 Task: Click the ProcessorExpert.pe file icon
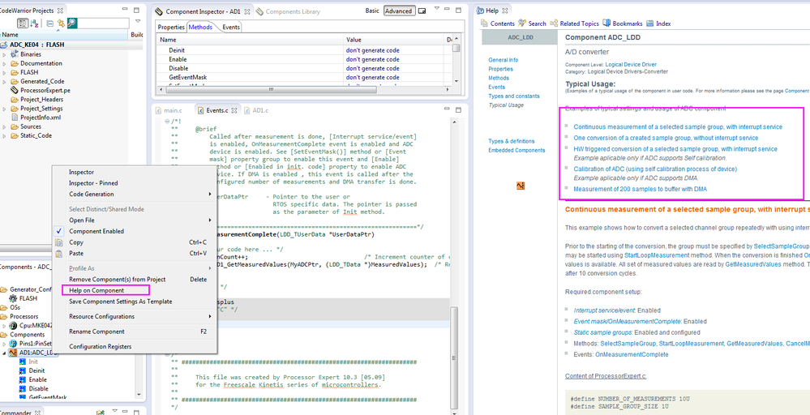pyautogui.click(x=14, y=90)
